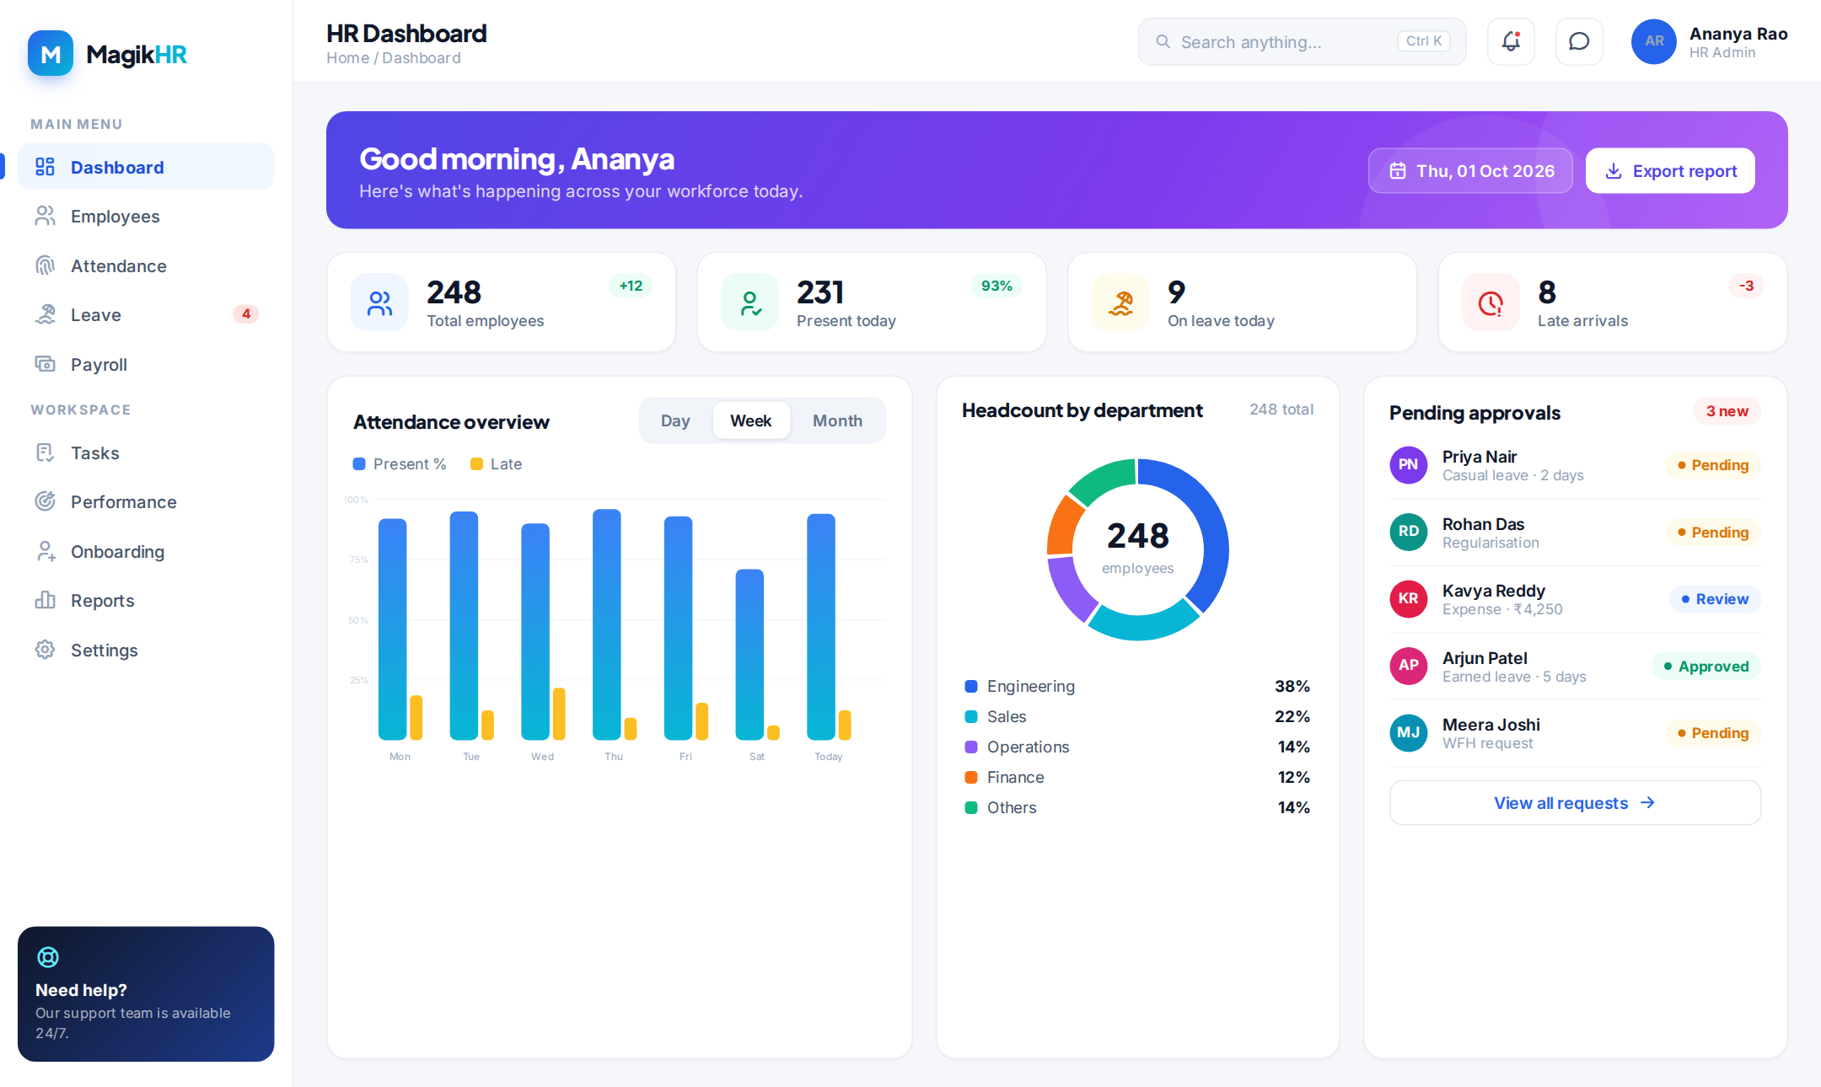Click the 3 new badge
Image resolution: width=1821 pixels, height=1087 pixels.
click(1727, 411)
